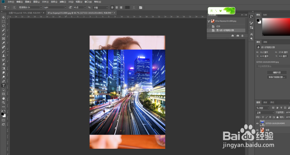This screenshot has width=290, height=155.
Task: Select the Pen tool
Action: [x=3, y=81]
